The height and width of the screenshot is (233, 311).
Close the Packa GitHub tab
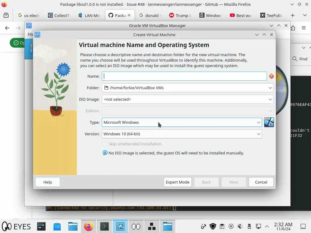tap(129, 15)
